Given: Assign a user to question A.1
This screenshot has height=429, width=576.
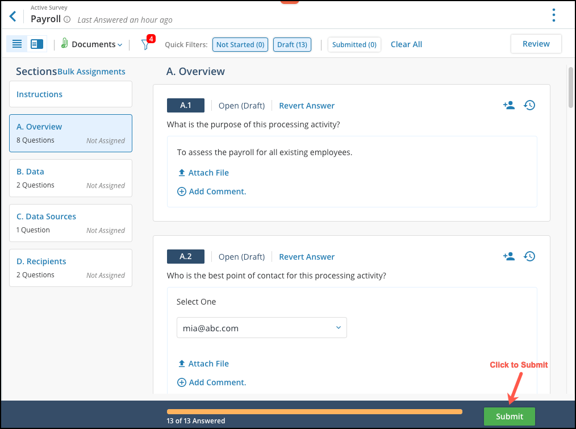Looking at the screenshot, I should coord(509,106).
